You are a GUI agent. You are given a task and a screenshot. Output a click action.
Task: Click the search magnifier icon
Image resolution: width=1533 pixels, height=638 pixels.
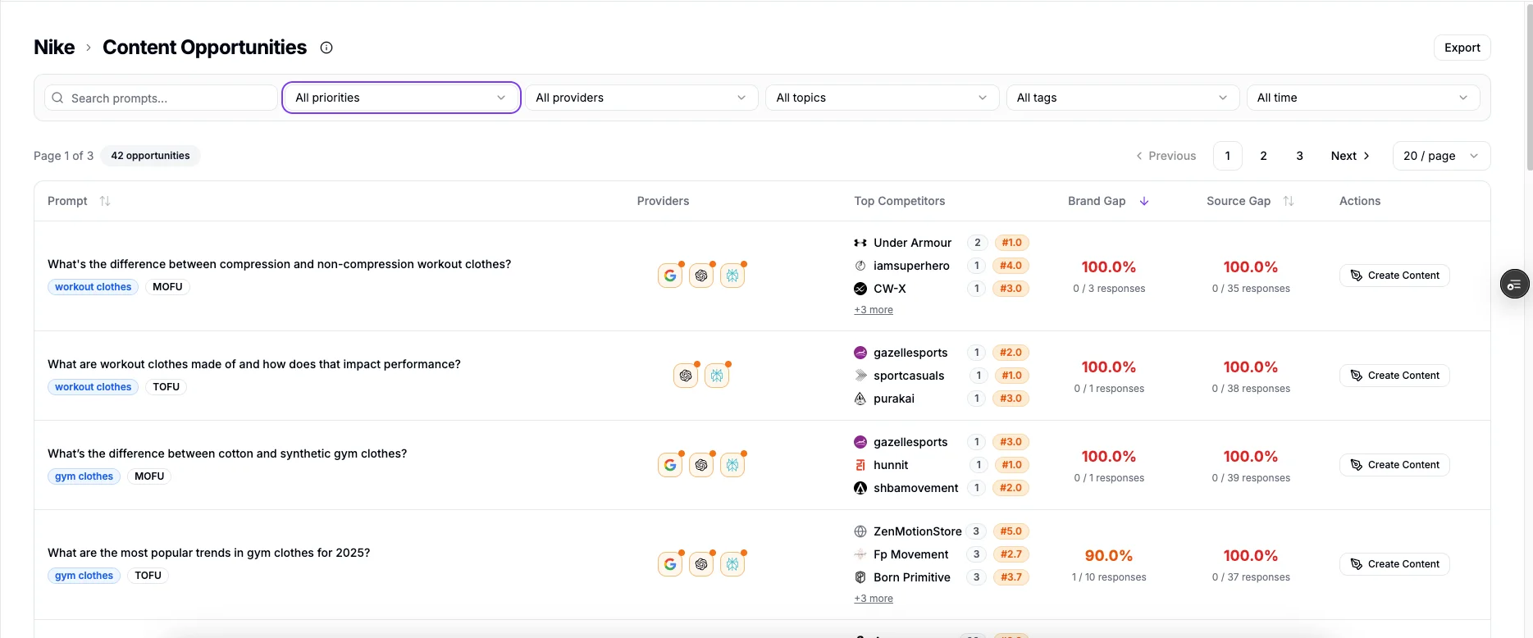pyautogui.click(x=57, y=98)
